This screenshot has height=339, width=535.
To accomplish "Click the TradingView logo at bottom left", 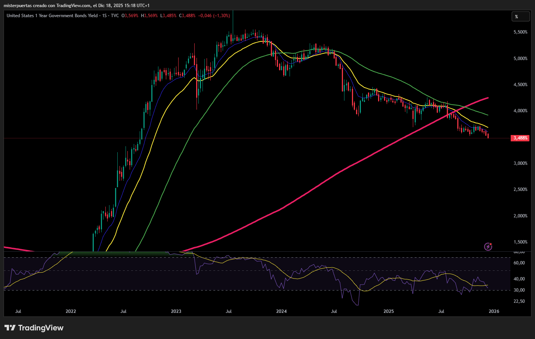I will coord(34,328).
